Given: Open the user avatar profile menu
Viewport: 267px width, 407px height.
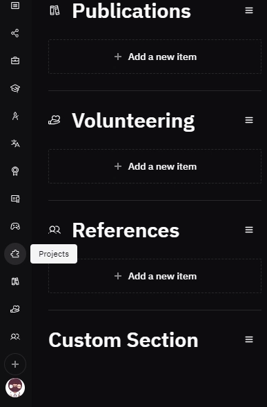Looking at the screenshot, I should (15, 388).
